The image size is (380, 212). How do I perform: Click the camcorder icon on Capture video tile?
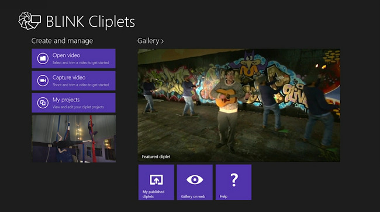(x=43, y=80)
